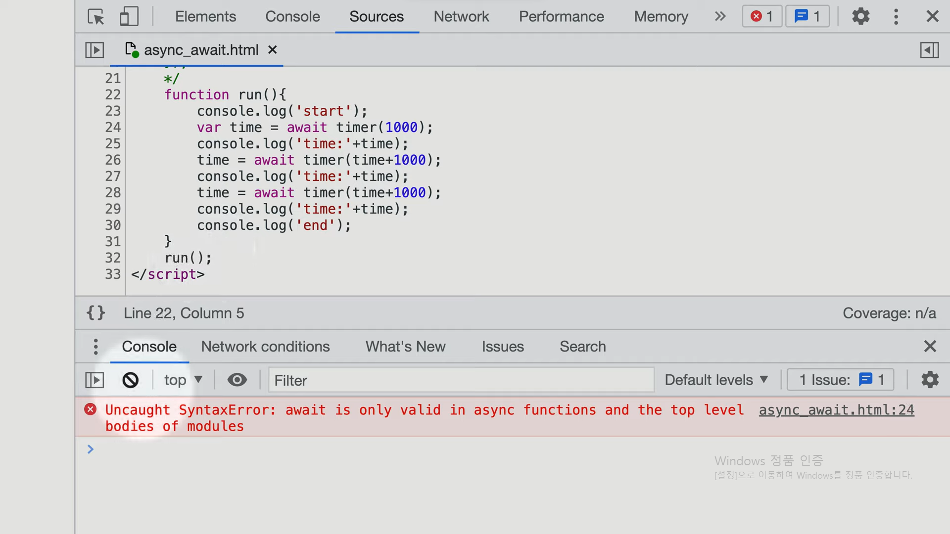
Task: Open DevTools settings gear
Action: pyautogui.click(x=861, y=16)
